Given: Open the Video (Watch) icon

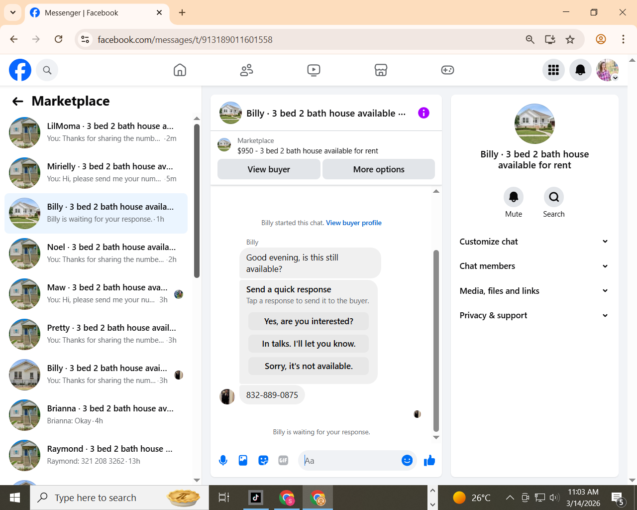Looking at the screenshot, I should pyautogui.click(x=314, y=70).
